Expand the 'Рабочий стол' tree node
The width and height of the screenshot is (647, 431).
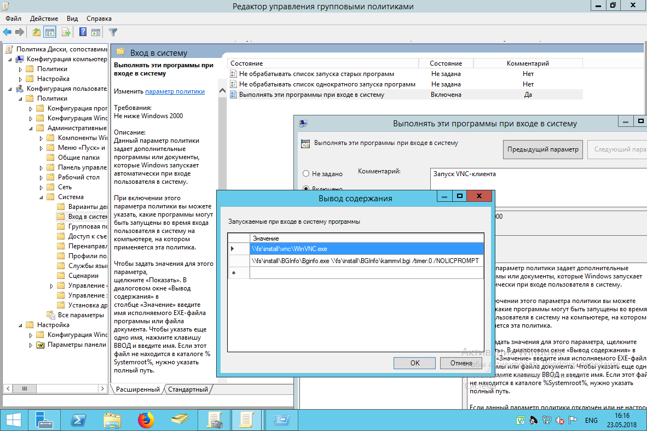[x=41, y=178]
